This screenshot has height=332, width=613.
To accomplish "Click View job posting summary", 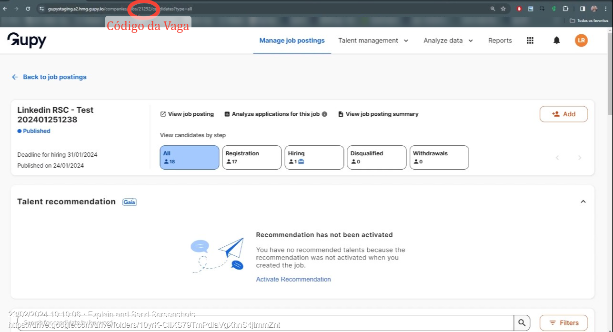I will 378,114.
